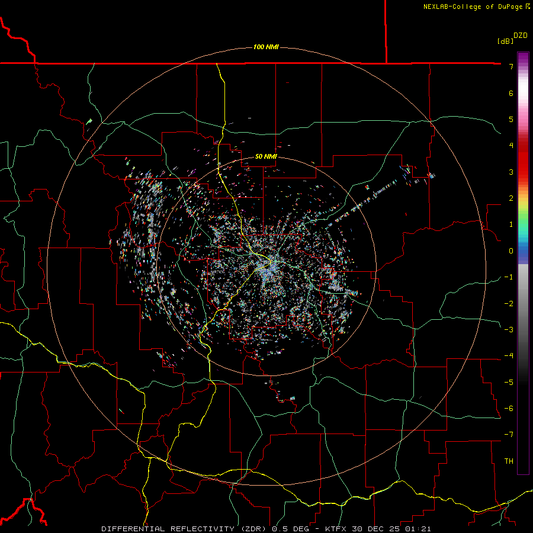
Task: Click the -6 value on color scale
Action: tap(509, 409)
